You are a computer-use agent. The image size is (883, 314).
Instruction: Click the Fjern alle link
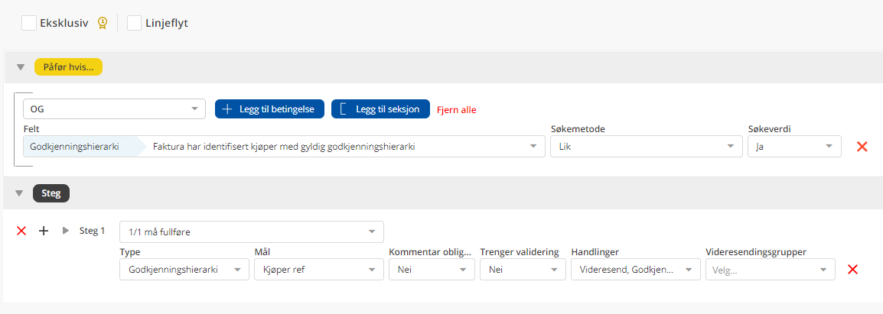coord(456,110)
